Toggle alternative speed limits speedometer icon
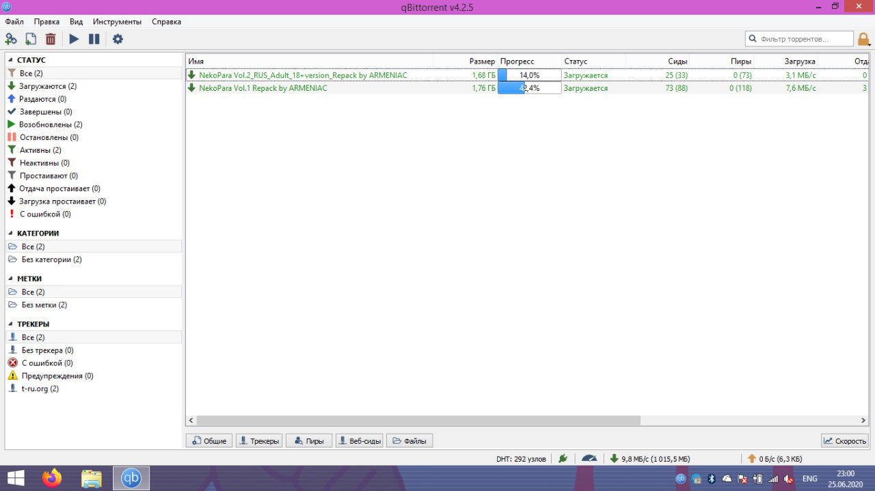 (x=589, y=459)
